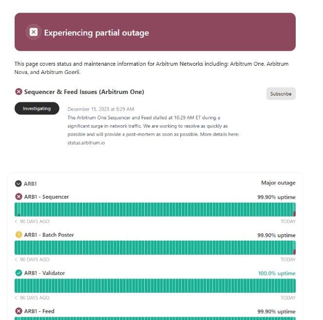Click the yellow warning icon for ARB1 - Batch Poster
Image resolution: width=323 pixels, height=320 pixels.
click(19, 235)
